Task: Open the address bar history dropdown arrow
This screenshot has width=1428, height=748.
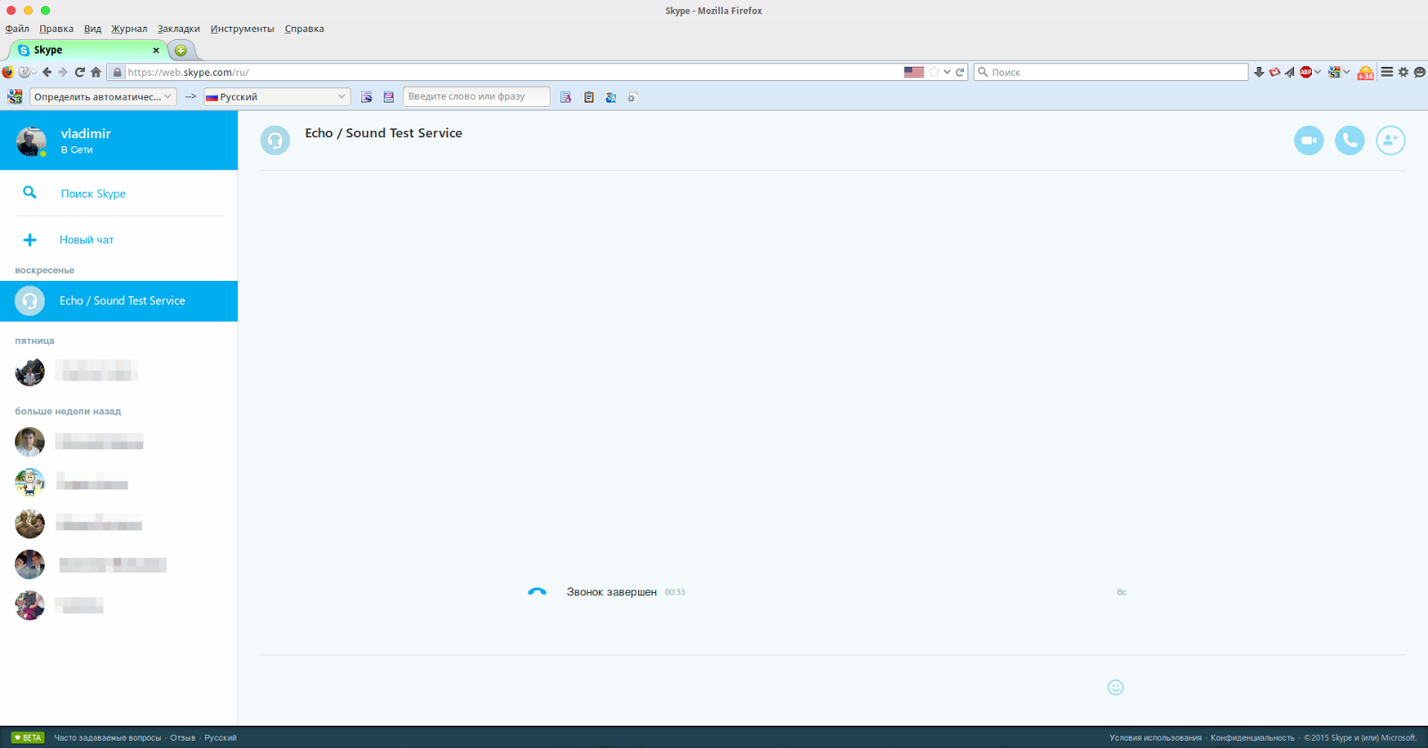Action: click(947, 72)
